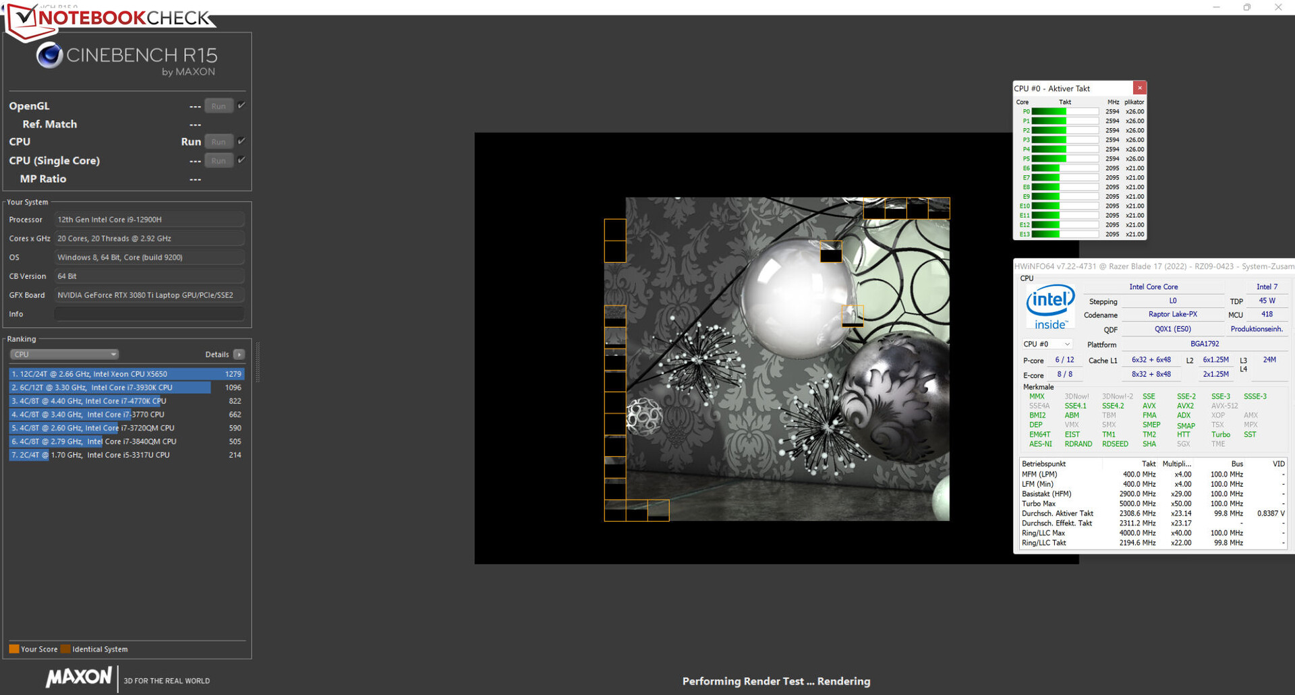Viewport: 1295px width, 695px height.
Task: Click the OS field showing Windows 8
Action: [x=149, y=258]
